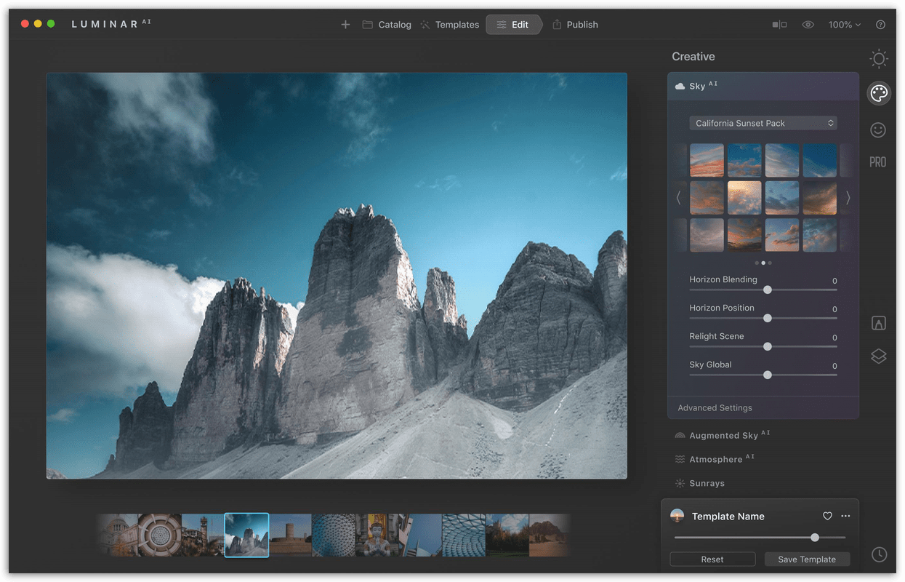Favorite the template with heart icon
Image resolution: width=905 pixels, height=582 pixels.
coord(827,516)
